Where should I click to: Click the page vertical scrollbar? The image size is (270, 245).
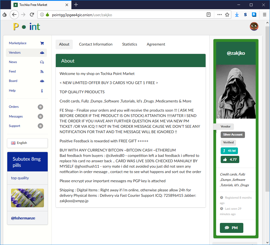tap(267, 109)
